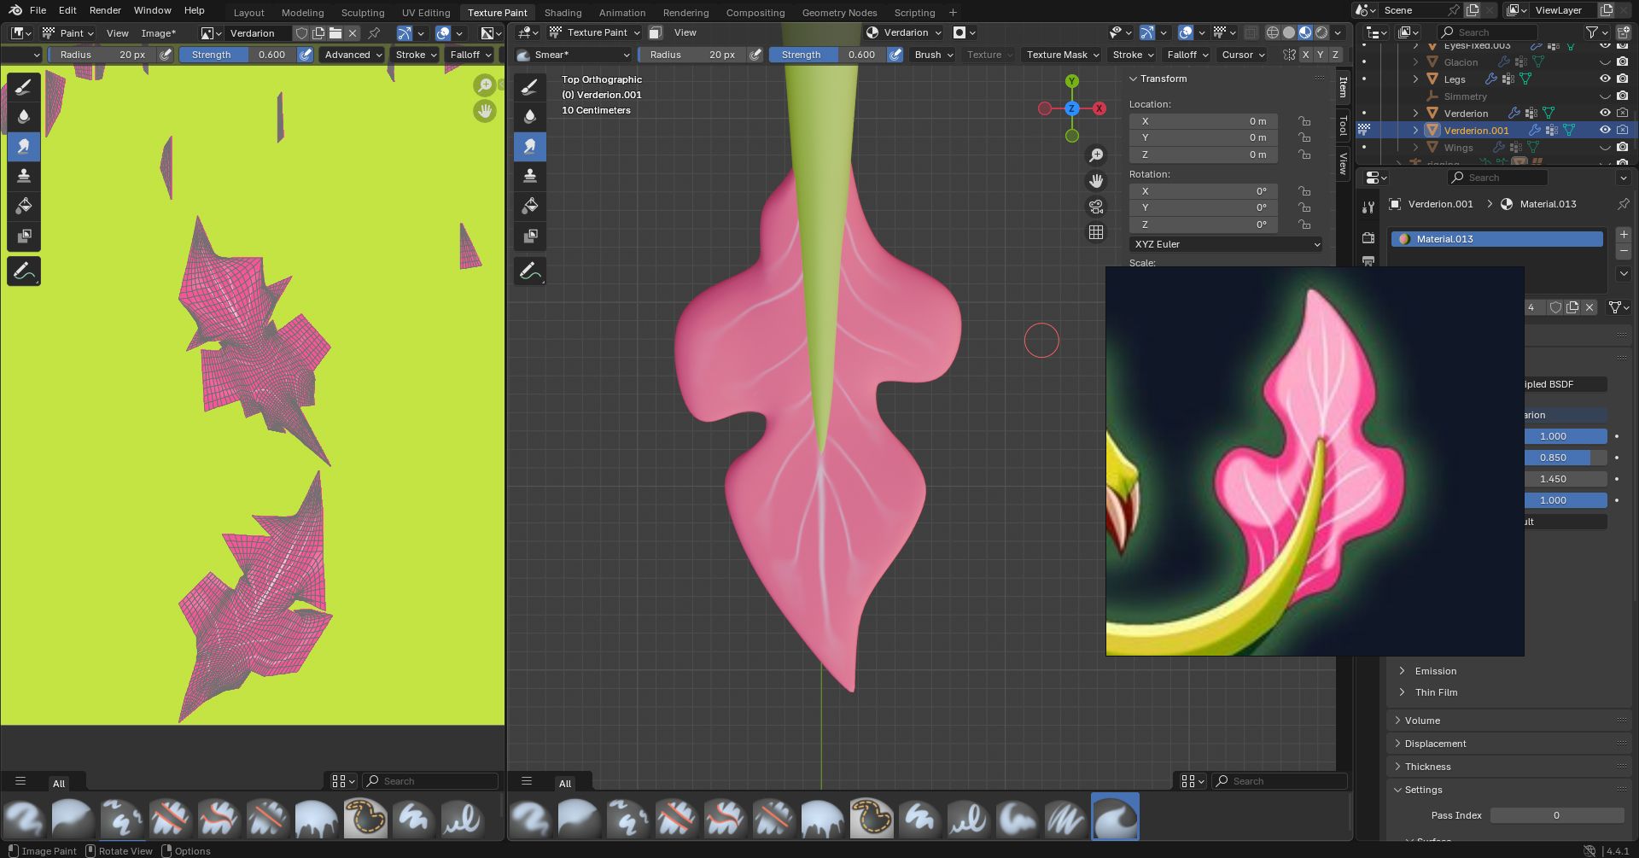Open the Brush dropdown in the viewport header
Viewport: 1639px width, 858px height.
pyautogui.click(x=934, y=55)
